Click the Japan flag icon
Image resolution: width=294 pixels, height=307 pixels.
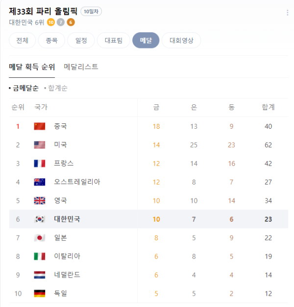[x=40, y=237]
